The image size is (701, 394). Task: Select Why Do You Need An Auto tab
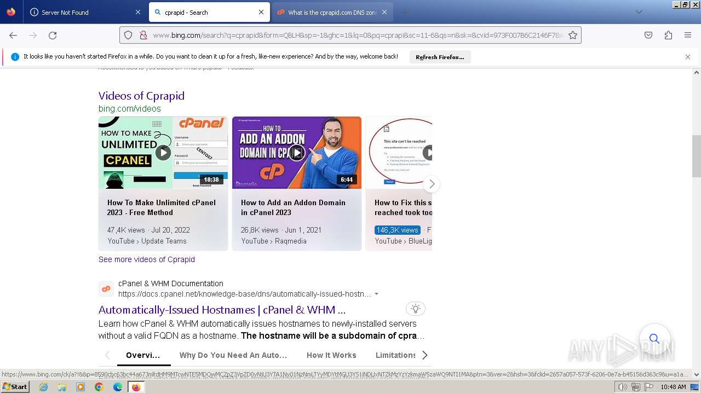pyautogui.click(x=233, y=355)
